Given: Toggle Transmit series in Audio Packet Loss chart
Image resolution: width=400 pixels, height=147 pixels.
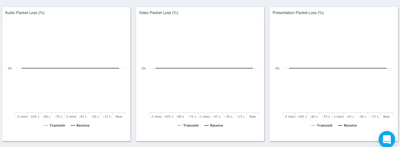Looking at the screenshot, I should click(54, 126).
